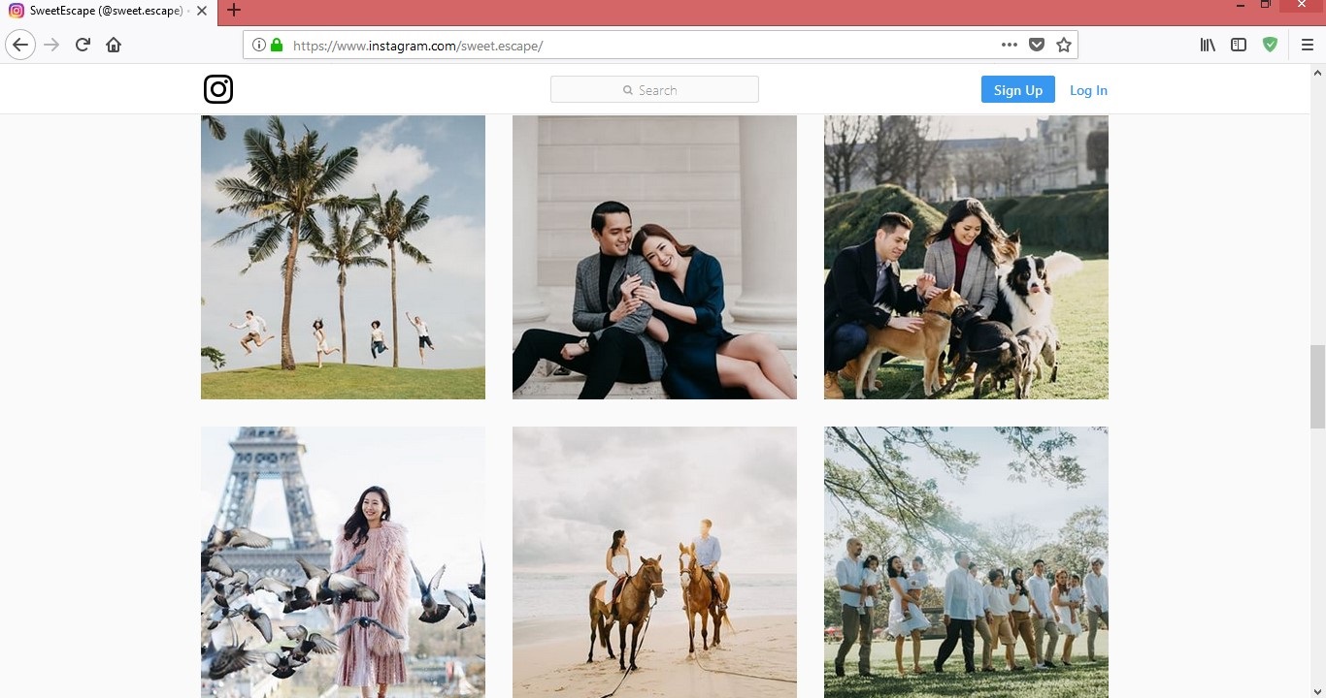Image resolution: width=1326 pixels, height=698 pixels.
Task: Click the Instagram search field
Action: (654, 90)
